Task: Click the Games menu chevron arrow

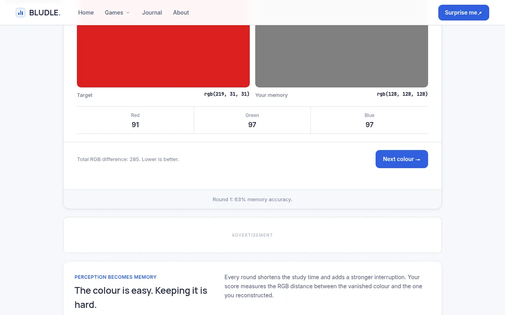Action: click(128, 13)
